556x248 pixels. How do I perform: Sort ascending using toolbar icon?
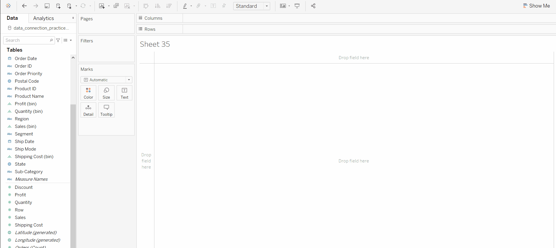[158, 6]
